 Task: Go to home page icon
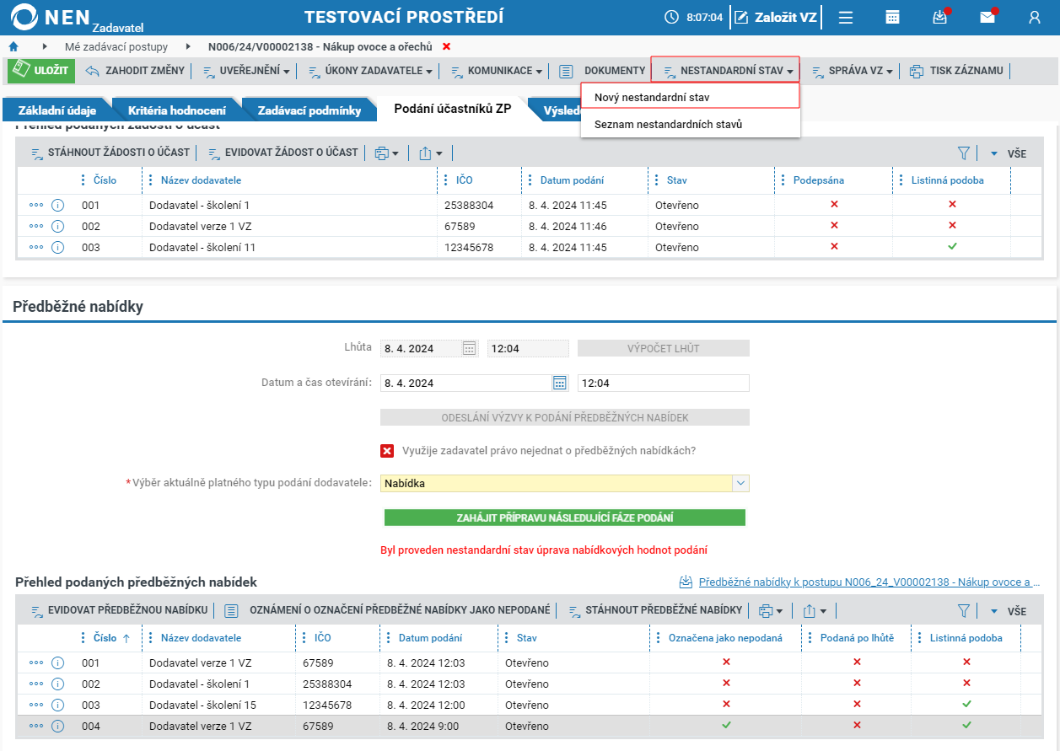pos(13,46)
